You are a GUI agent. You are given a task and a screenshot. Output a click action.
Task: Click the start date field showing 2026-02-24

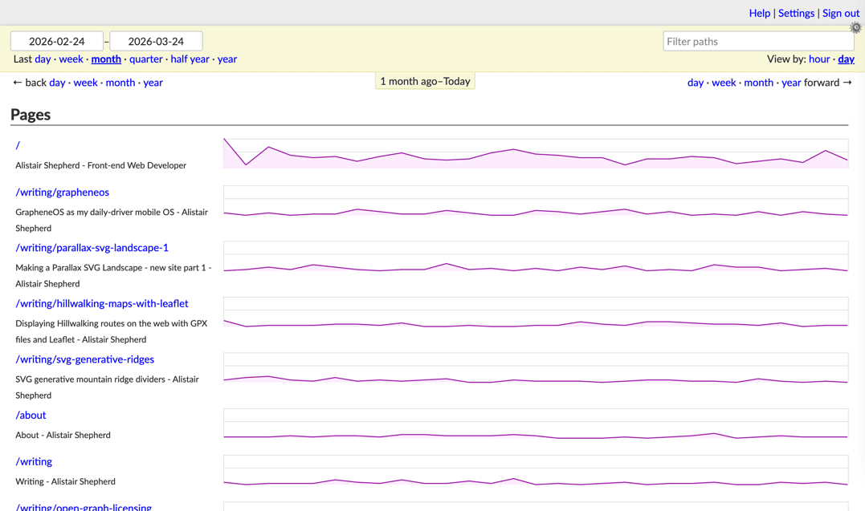[56, 40]
